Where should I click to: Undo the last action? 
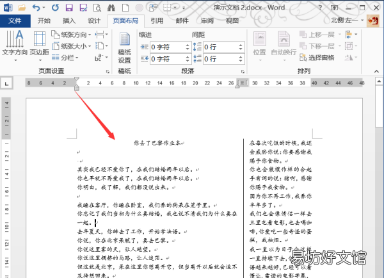pyautogui.click(x=36, y=8)
